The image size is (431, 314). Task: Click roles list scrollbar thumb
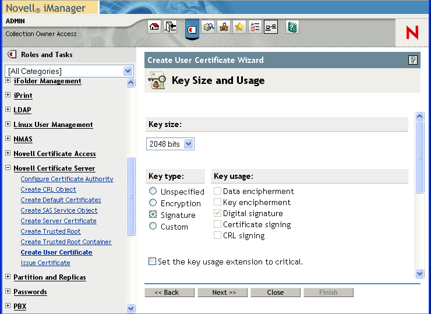[131, 196]
